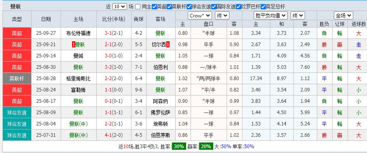This screenshot has width=367, height=153.
Task: Click 大:50% statistic in summary
Action: (223, 147)
